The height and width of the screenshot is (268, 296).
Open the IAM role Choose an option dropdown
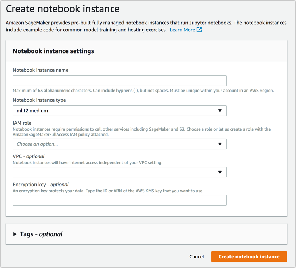[120, 144]
